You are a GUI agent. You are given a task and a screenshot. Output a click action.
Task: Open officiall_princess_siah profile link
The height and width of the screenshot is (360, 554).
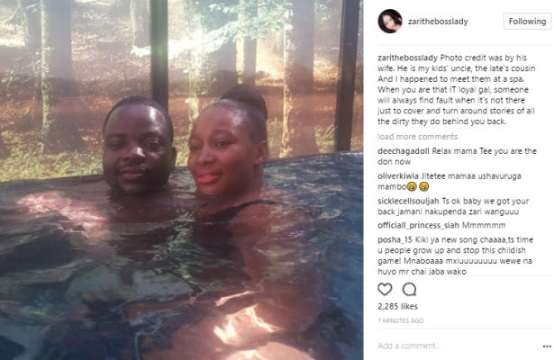[418, 226]
